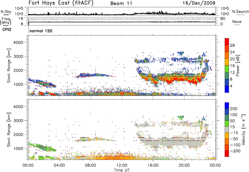Pick the light green 12–16 dB power segment
249x172 pixels.
pyautogui.click(x=227, y=69)
